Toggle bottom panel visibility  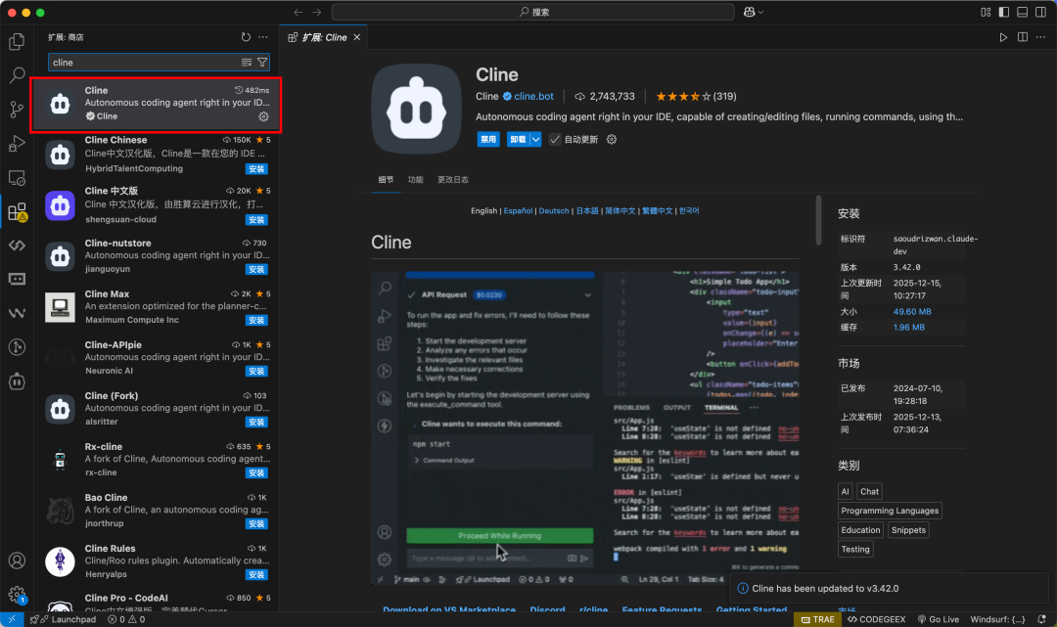pos(1023,12)
